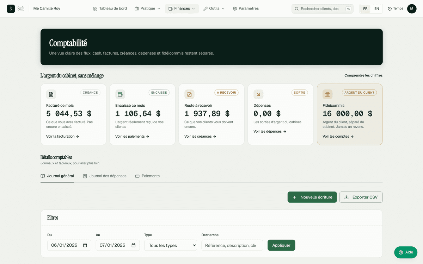Switch to Journal des dépenses tab

105,176
